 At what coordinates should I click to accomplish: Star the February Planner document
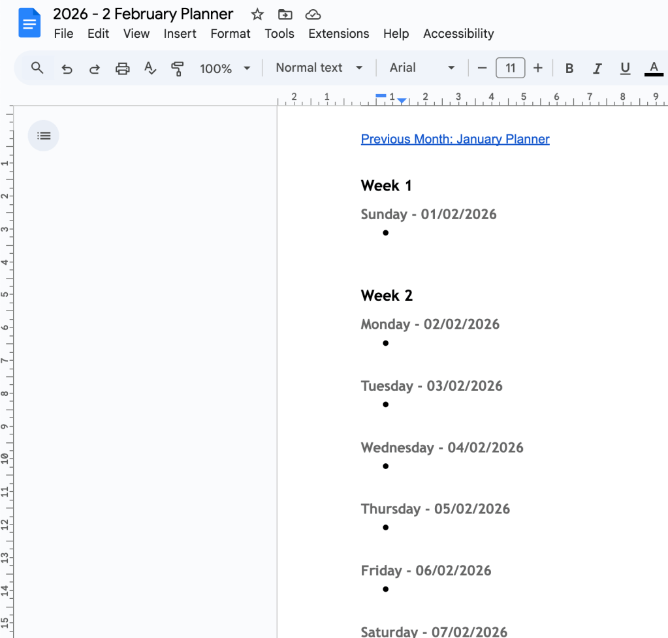pos(257,14)
